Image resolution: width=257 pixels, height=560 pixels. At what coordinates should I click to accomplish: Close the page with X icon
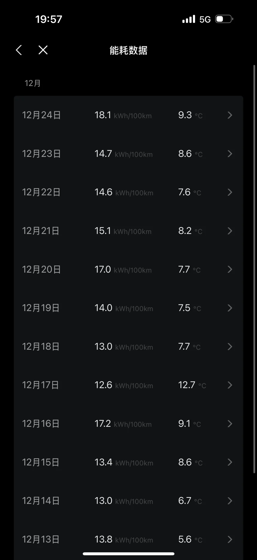click(x=43, y=50)
